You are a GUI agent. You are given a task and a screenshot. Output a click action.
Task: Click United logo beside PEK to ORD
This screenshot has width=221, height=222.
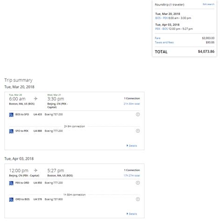point(11,183)
